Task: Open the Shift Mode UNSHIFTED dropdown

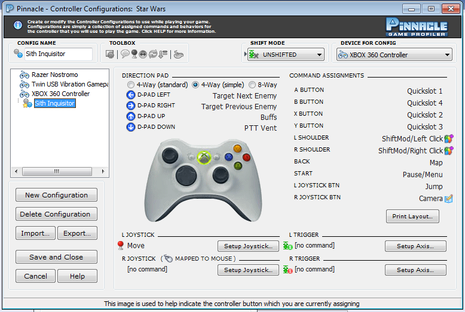Action: 286,55
